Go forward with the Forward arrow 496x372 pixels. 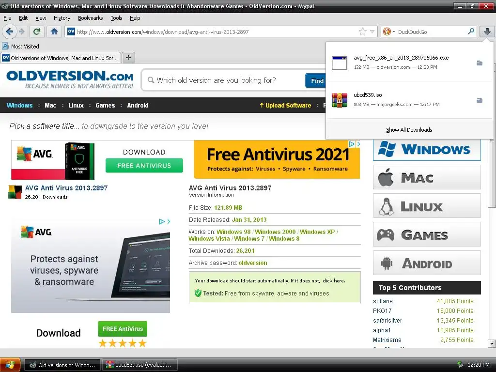click(21, 31)
